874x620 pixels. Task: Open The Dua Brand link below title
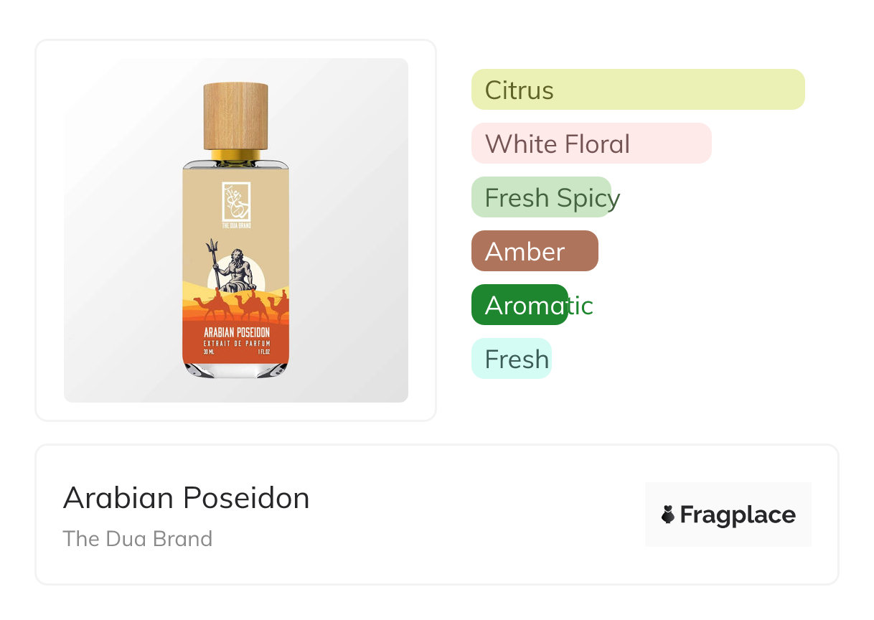137,539
